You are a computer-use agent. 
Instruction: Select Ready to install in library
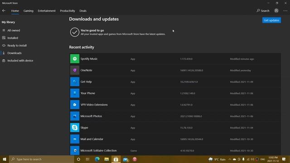coord(17,45)
